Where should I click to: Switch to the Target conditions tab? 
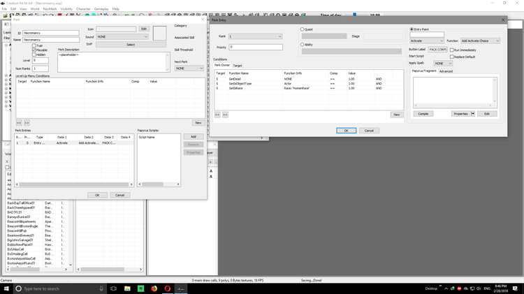point(238,66)
